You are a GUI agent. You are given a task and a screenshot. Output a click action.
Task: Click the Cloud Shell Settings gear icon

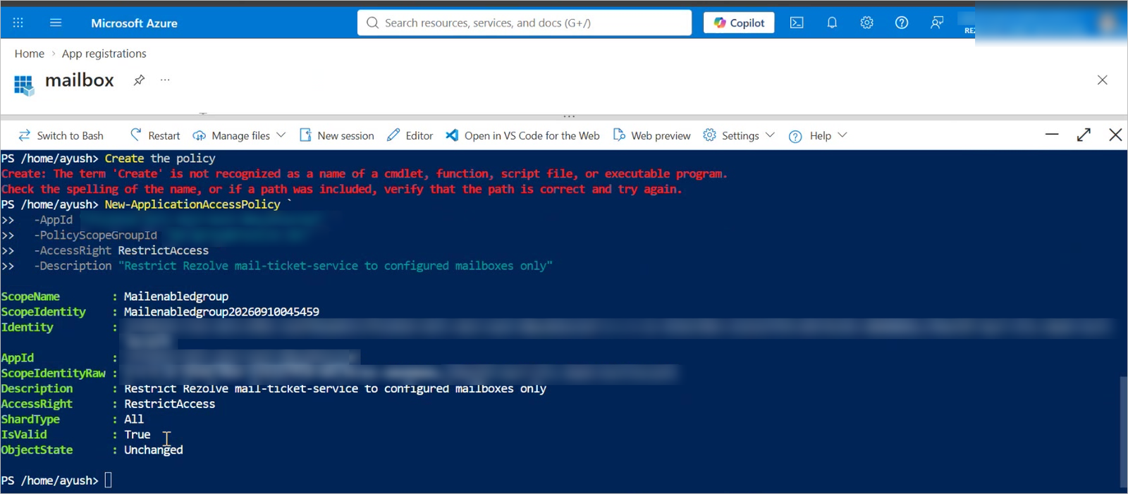pos(709,135)
